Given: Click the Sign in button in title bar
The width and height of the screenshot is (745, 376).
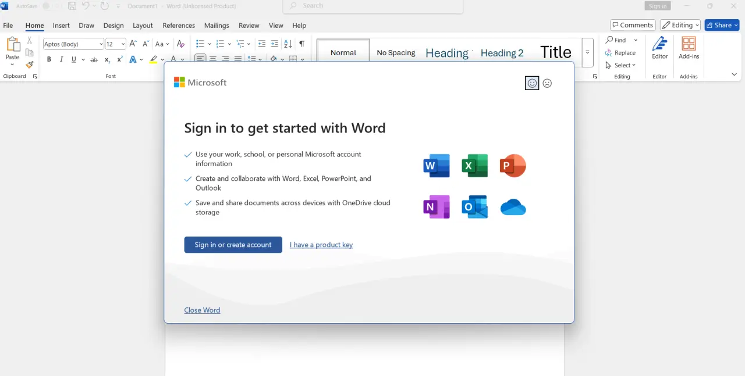Looking at the screenshot, I should (658, 6).
